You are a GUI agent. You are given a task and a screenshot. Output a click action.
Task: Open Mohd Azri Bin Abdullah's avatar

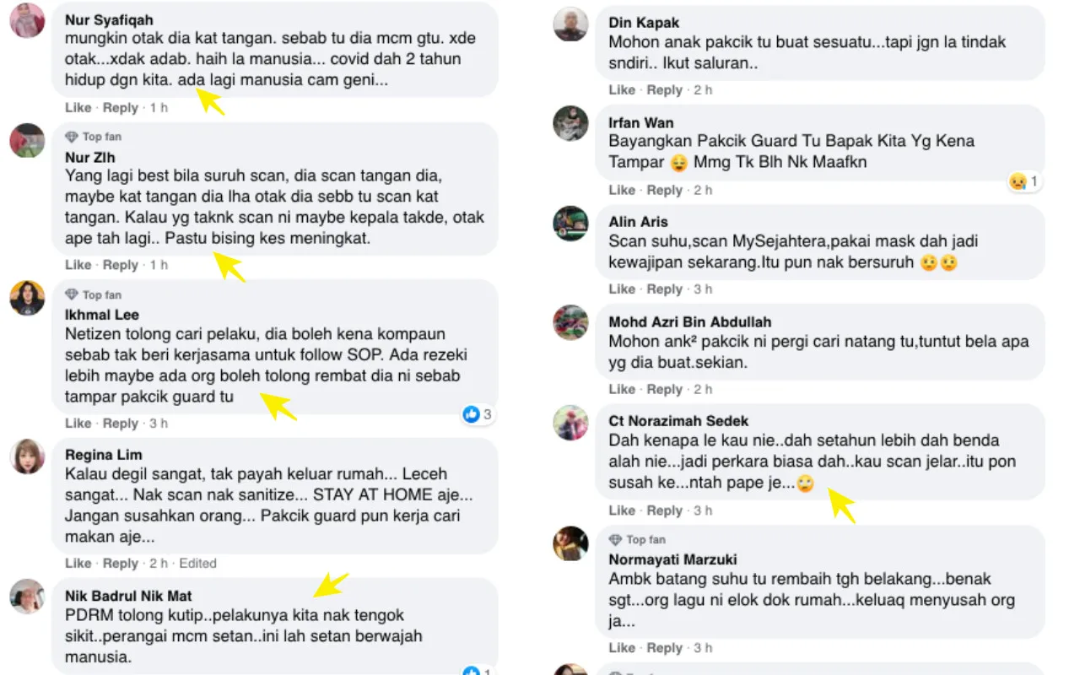pyautogui.click(x=570, y=323)
